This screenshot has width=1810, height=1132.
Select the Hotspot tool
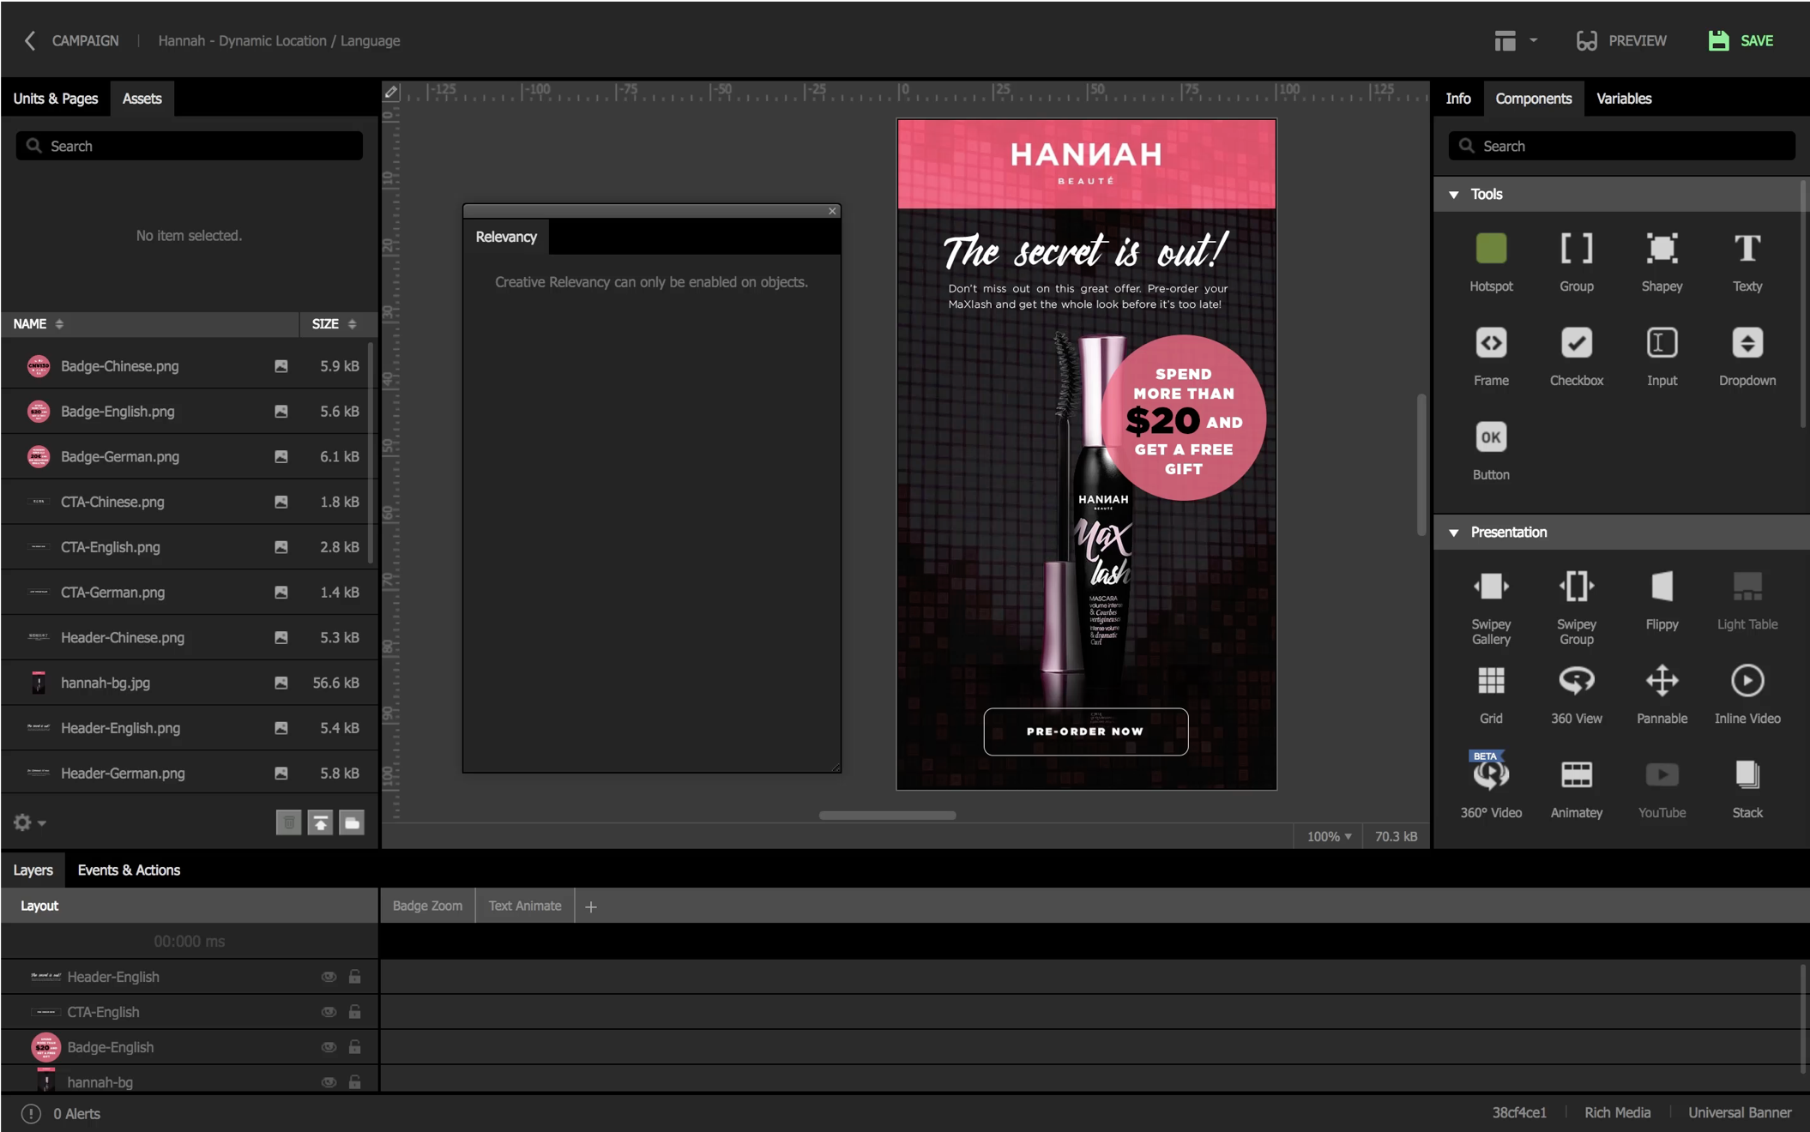[x=1491, y=250]
